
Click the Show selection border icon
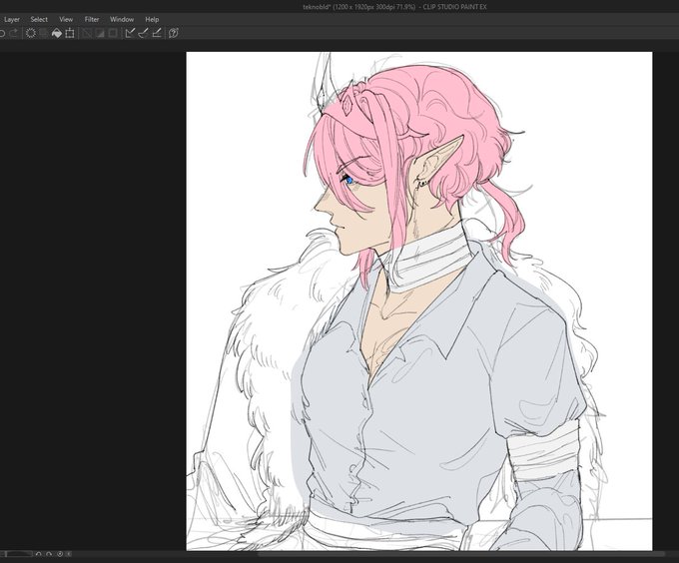(x=113, y=33)
